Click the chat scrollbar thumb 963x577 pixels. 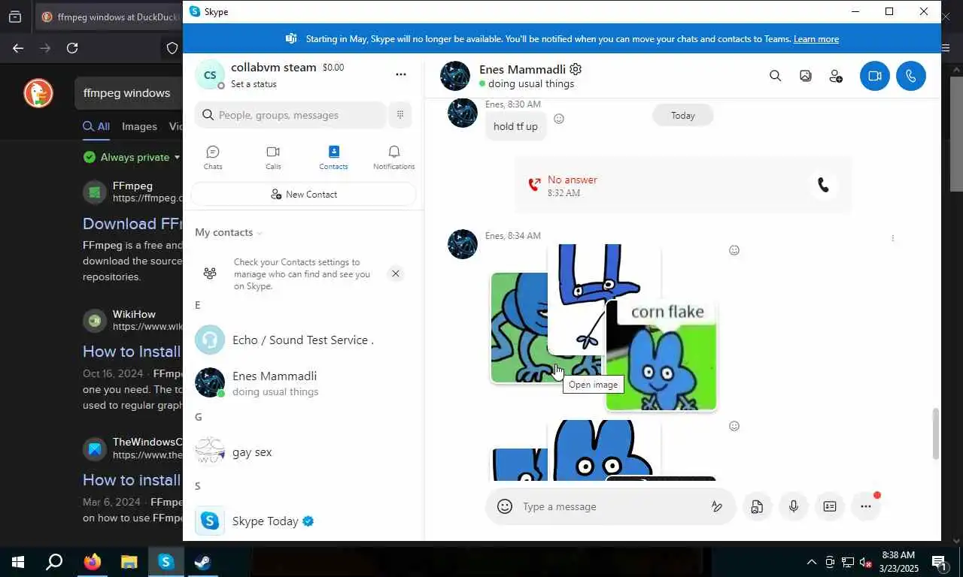936,434
